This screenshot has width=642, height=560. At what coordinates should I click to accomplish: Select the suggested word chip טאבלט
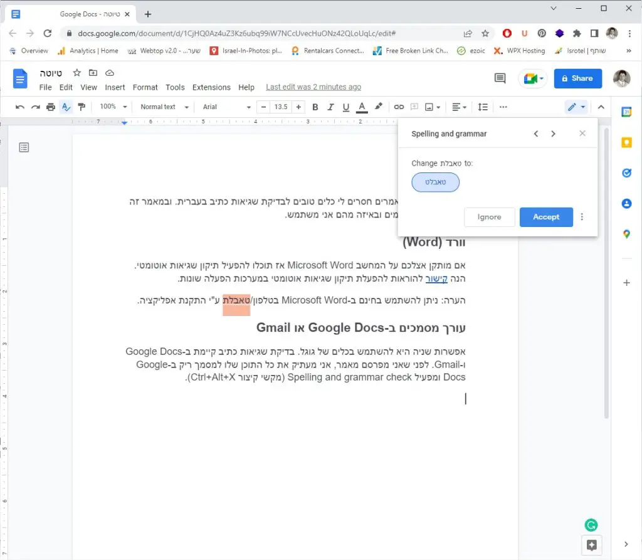coord(435,182)
